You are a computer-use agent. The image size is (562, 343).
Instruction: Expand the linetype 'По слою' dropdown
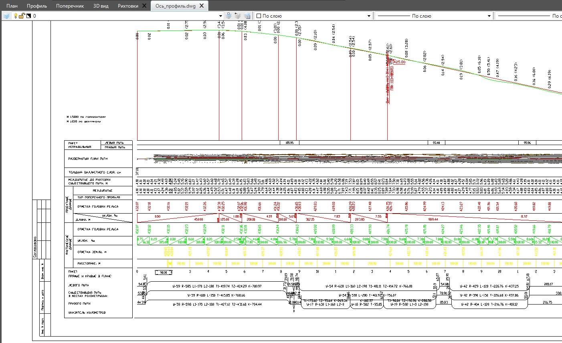(489, 16)
